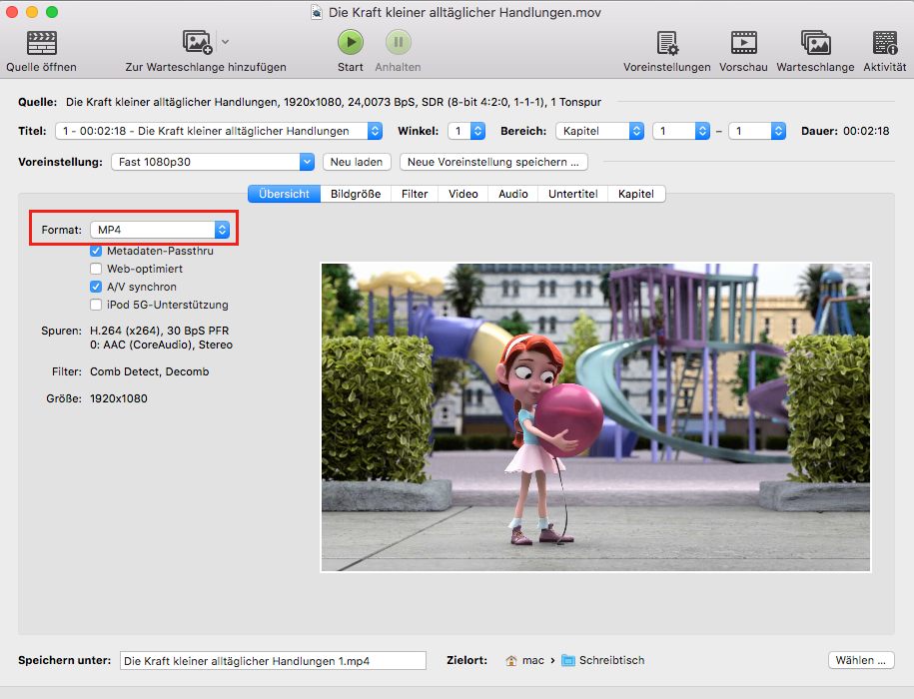Switch to the Untertitel tab
This screenshot has height=699, width=914.
pyautogui.click(x=573, y=194)
